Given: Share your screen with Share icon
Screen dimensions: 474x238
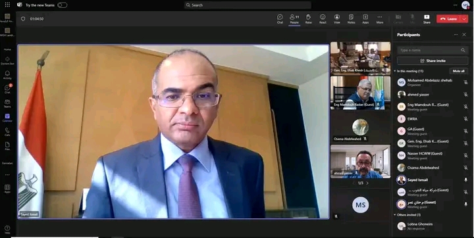Looking at the screenshot, I should 427,18.
